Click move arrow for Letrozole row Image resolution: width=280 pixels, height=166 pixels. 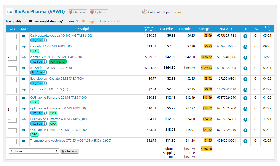pyautogui.click(x=24, y=90)
